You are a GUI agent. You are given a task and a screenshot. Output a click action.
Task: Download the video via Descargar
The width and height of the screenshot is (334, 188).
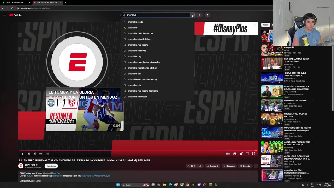(229, 166)
